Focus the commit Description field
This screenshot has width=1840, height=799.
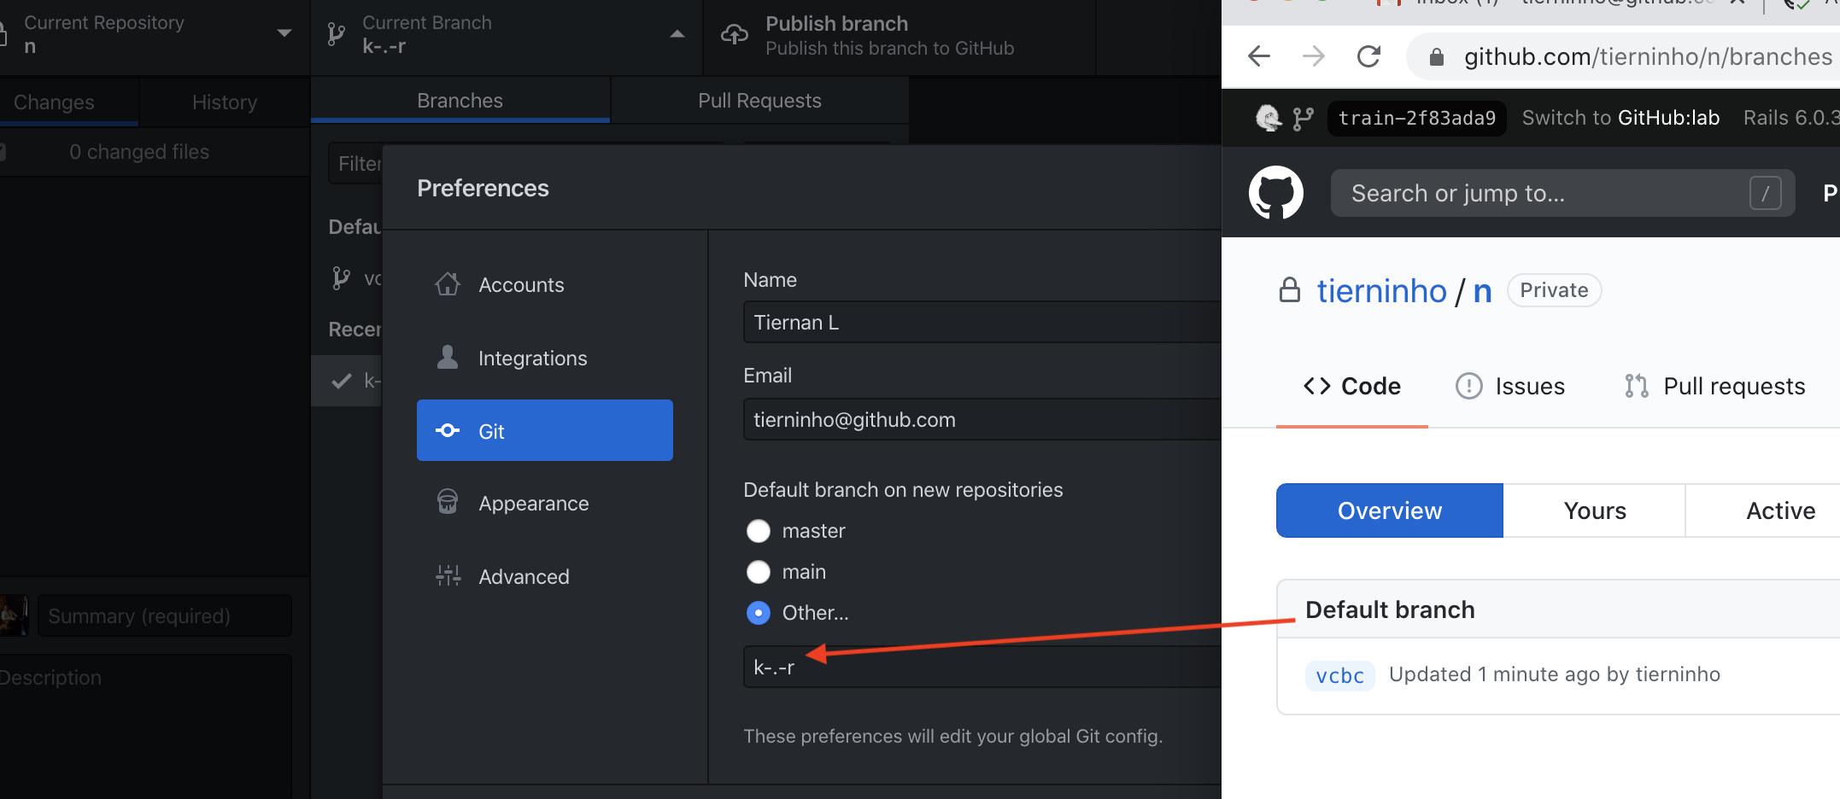tap(145, 726)
